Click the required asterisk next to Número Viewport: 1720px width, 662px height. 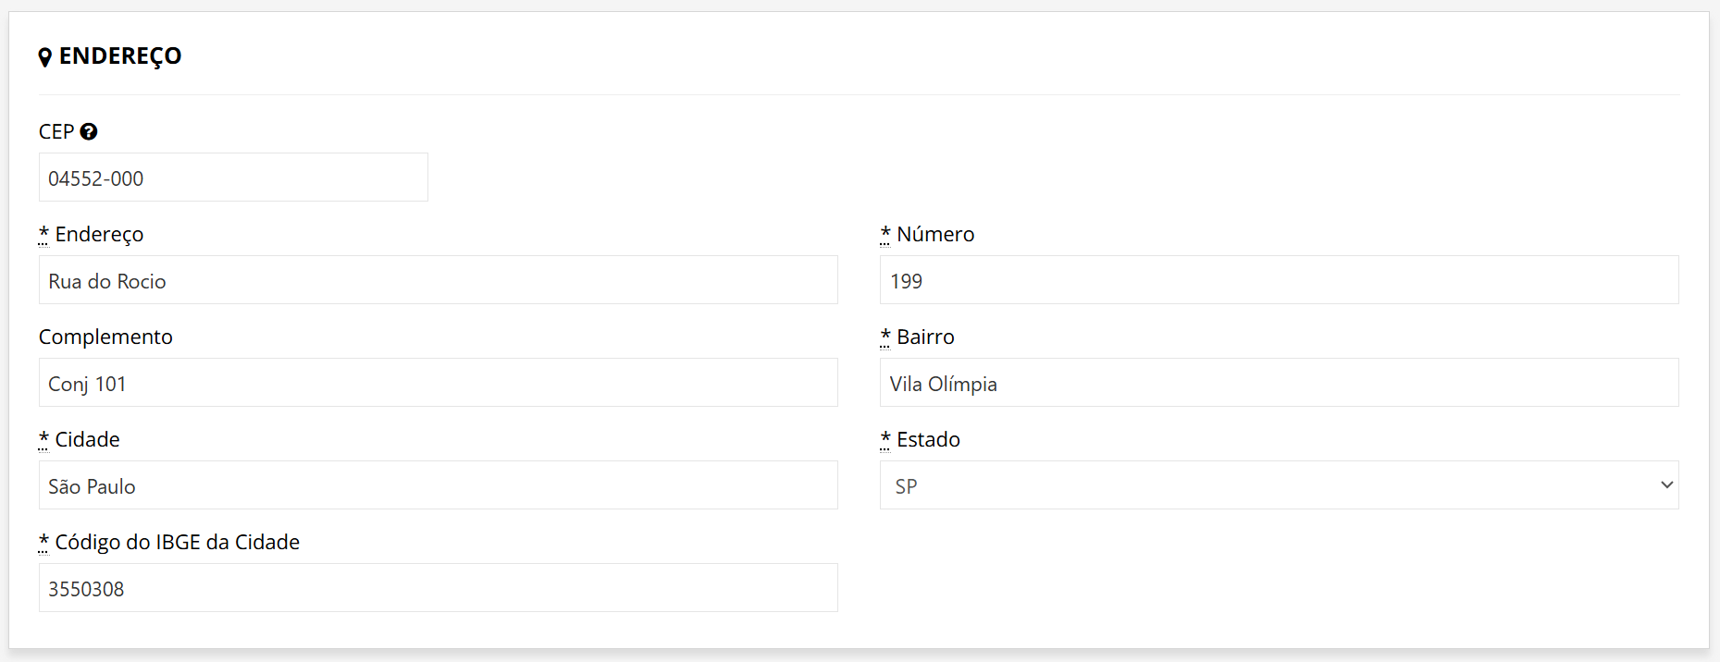click(x=885, y=233)
